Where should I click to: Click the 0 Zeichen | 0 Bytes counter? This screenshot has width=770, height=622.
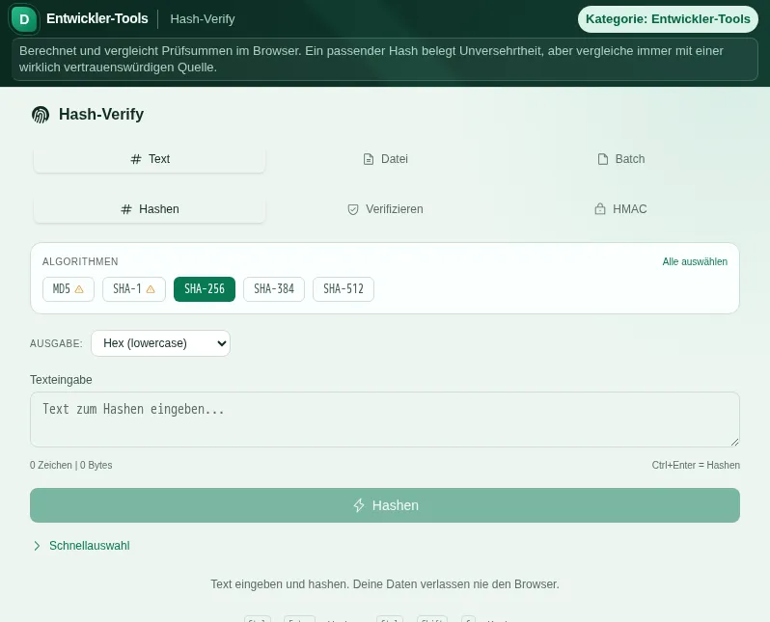[x=71, y=465]
